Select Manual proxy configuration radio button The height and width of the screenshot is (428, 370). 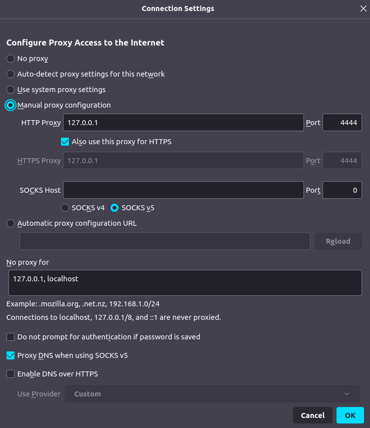[x=10, y=105]
